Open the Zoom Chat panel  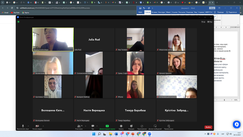coord(93,126)
